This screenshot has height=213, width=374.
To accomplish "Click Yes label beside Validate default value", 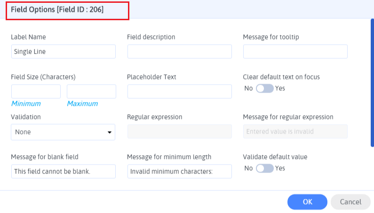I will 280,168.
